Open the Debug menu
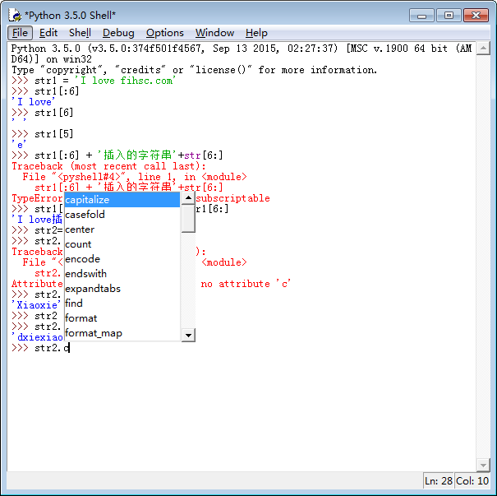This screenshot has width=497, height=496. 118,33
